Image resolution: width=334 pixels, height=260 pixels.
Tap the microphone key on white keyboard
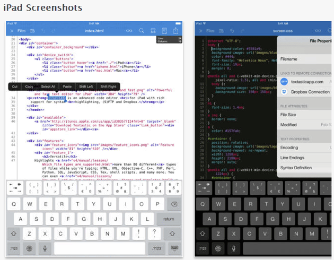point(45,248)
